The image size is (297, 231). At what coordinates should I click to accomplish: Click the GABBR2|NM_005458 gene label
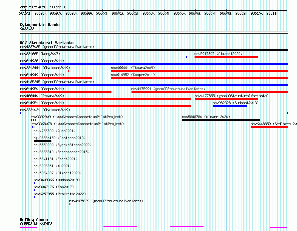tap(36, 224)
